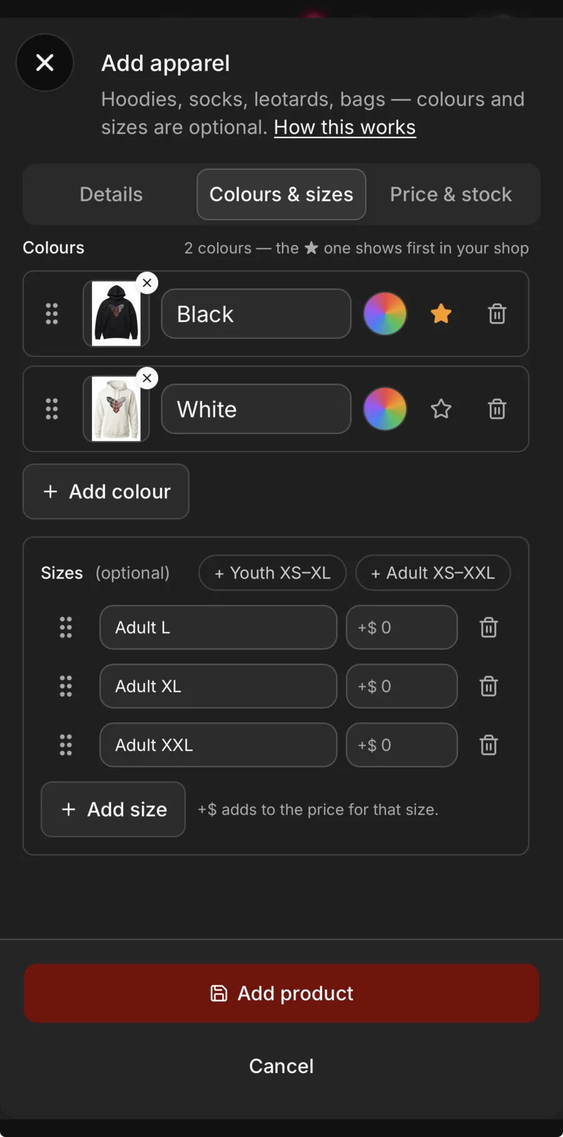Viewport: 563px width, 1137px height.
Task: Edit the Adult XL size name
Action: (218, 686)
